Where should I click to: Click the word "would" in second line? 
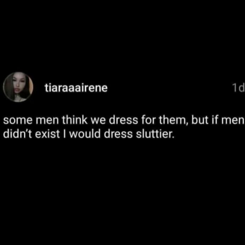(85, 134)
